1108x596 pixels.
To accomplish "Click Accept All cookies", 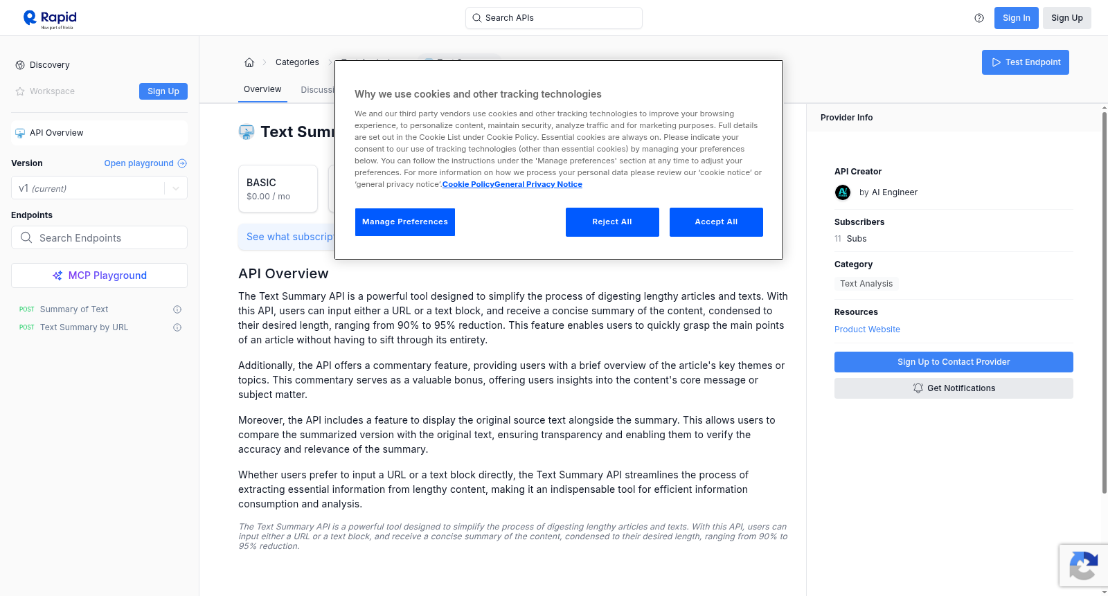I will tap(716, 222).
